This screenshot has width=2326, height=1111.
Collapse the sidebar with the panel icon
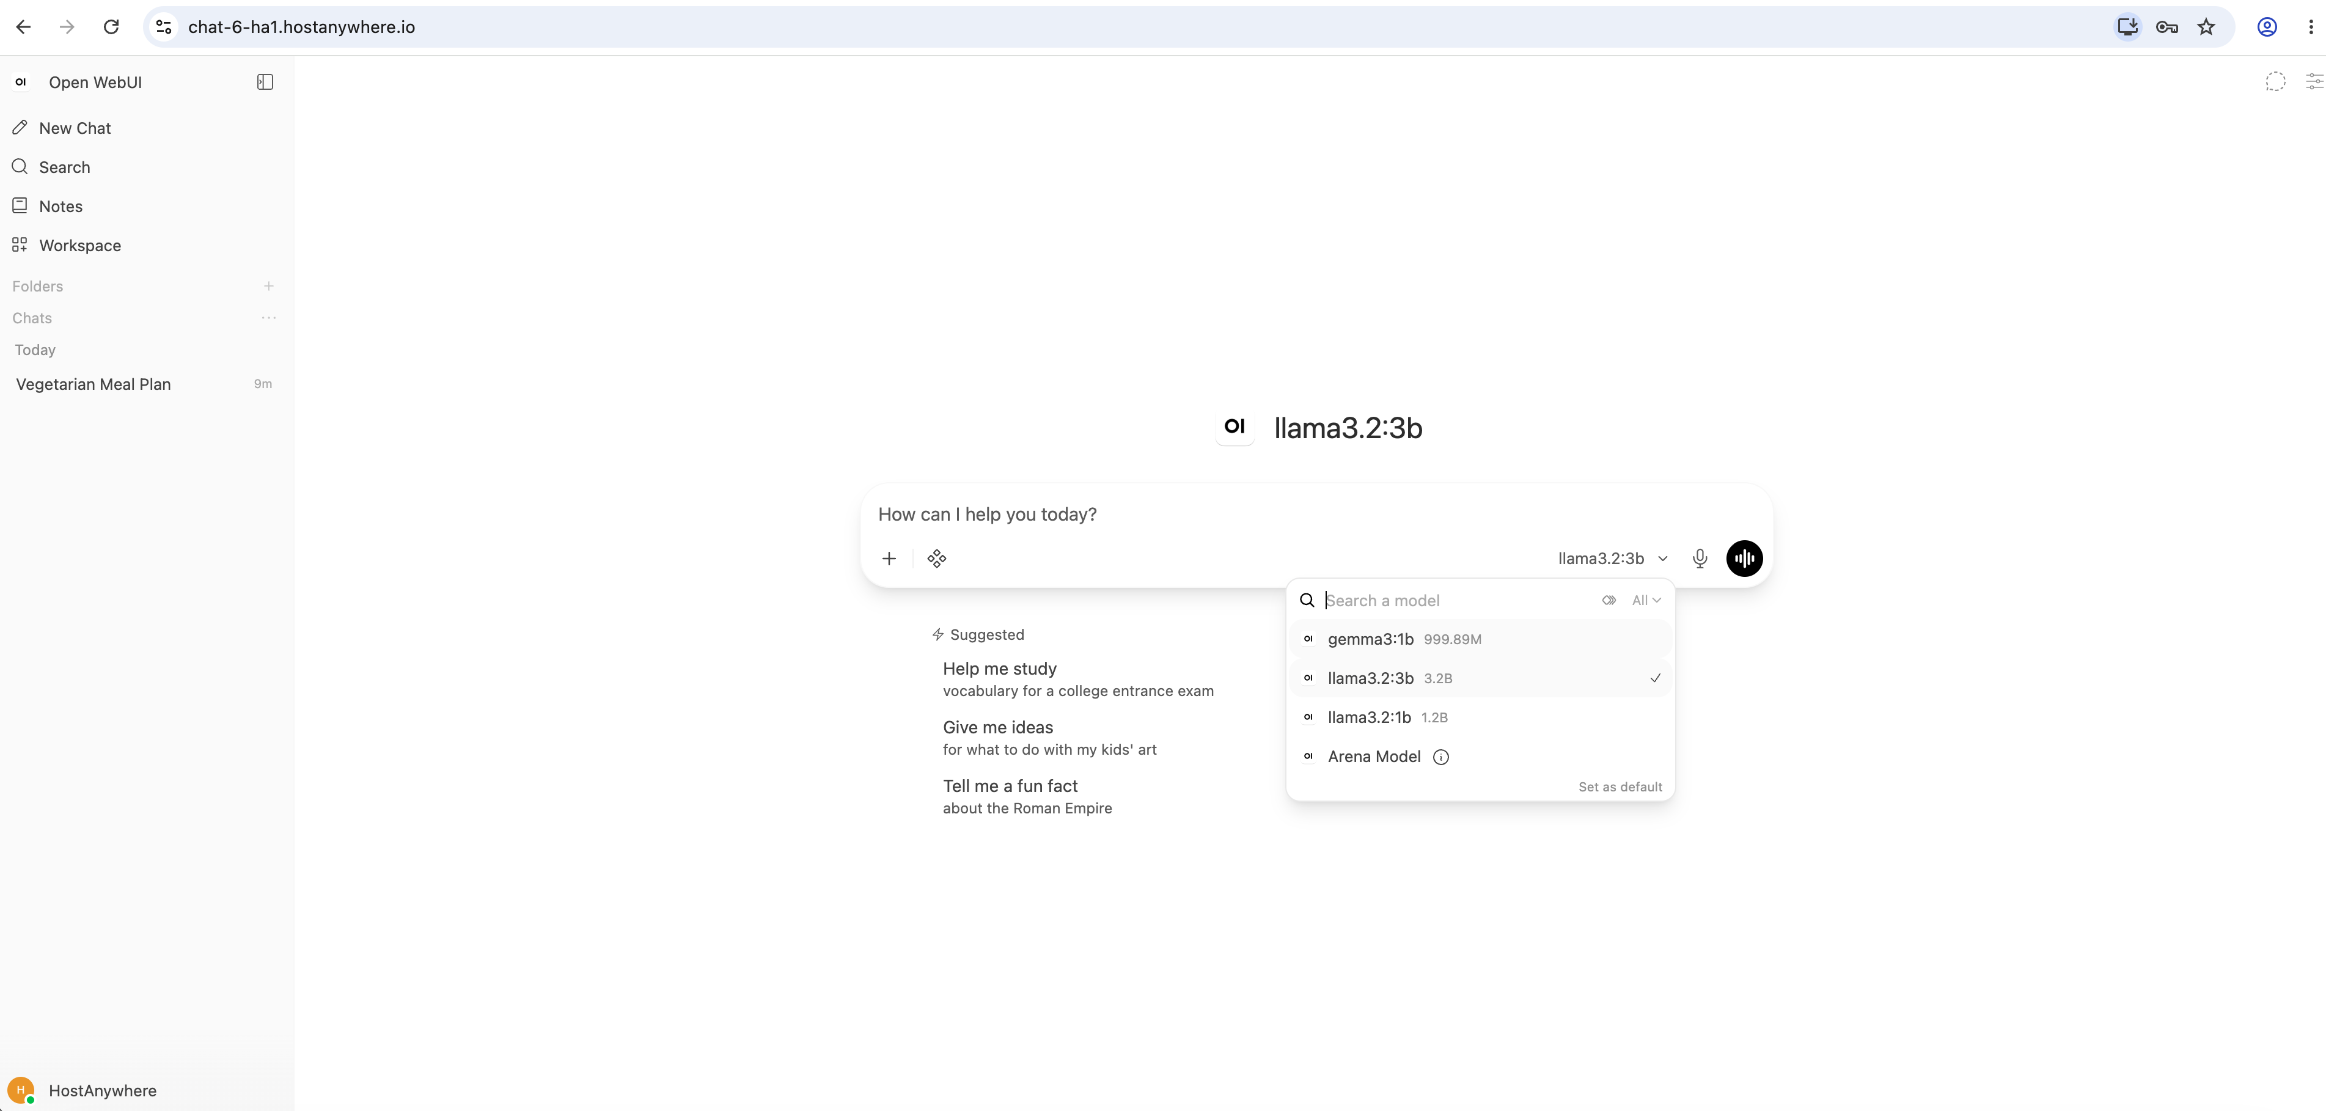click(265, 82)
